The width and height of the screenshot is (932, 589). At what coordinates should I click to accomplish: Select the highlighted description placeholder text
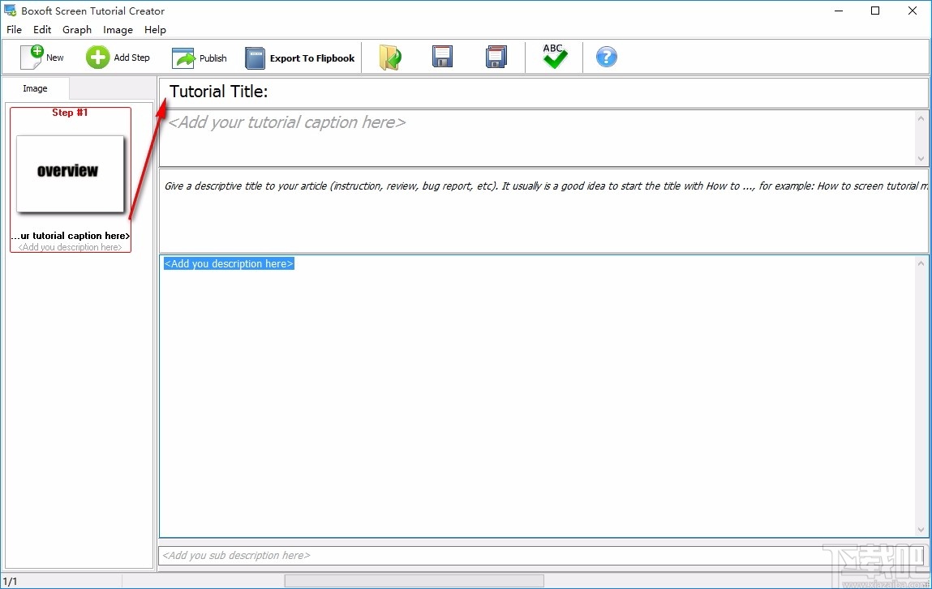(x=228, y=263)
